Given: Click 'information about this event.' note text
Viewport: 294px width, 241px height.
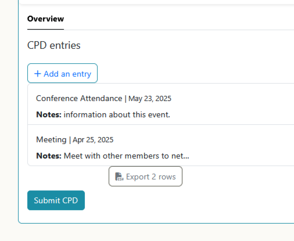Looking at the screenshot, I should [x=117, y=115].
